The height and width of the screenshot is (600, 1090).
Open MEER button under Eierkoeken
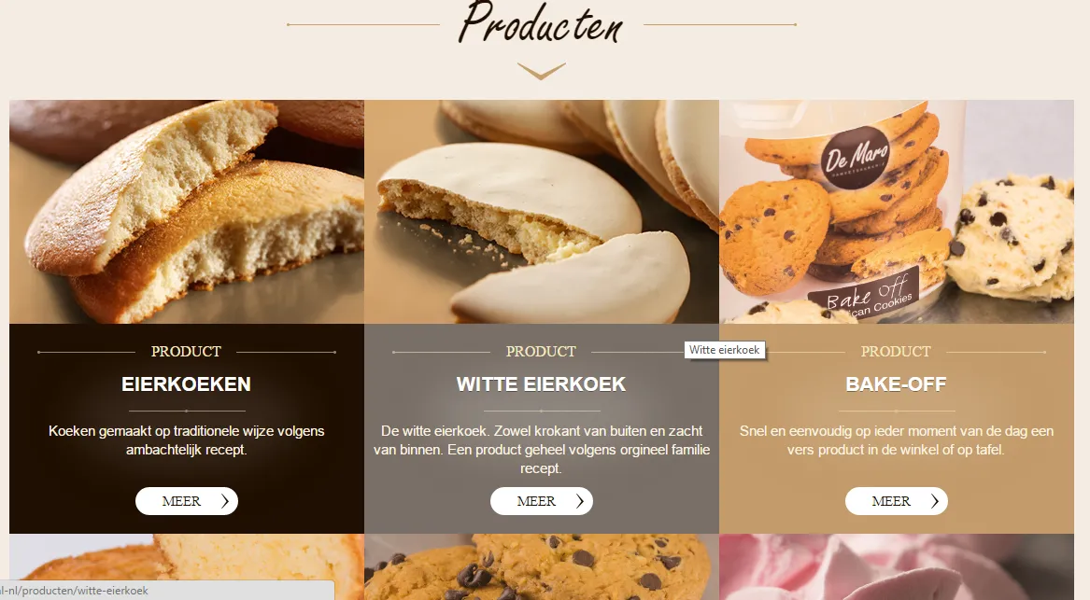(186, 501)
